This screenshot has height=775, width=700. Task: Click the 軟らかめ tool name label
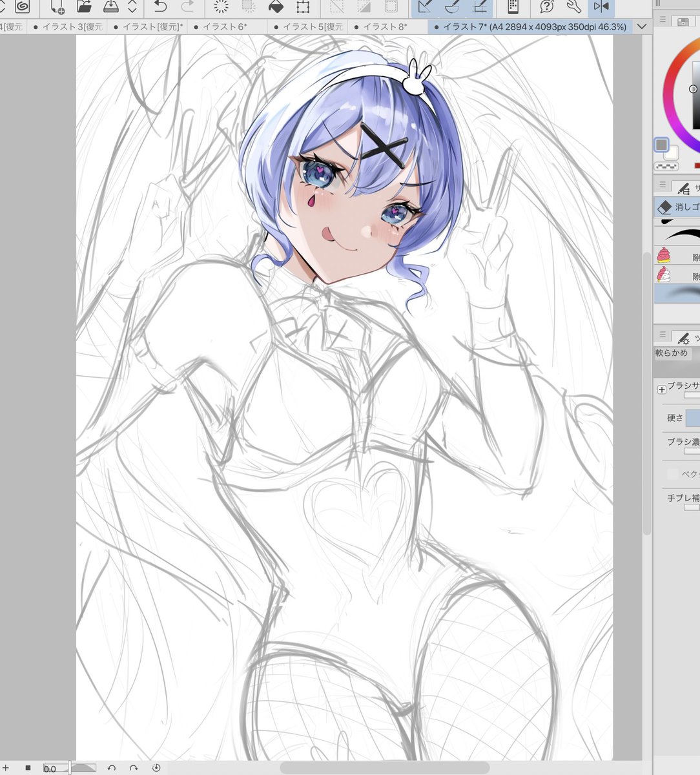pyautogui.click(x=672, y=353)
